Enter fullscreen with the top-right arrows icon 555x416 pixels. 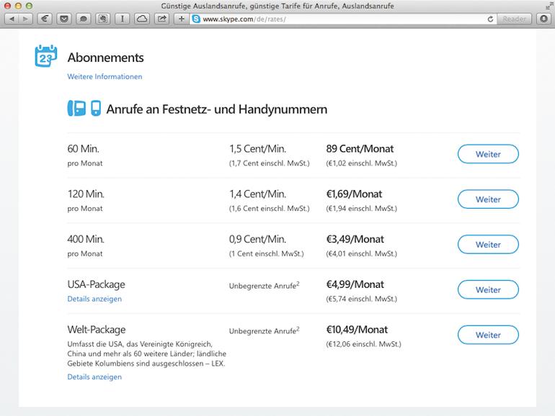(549, 6)
